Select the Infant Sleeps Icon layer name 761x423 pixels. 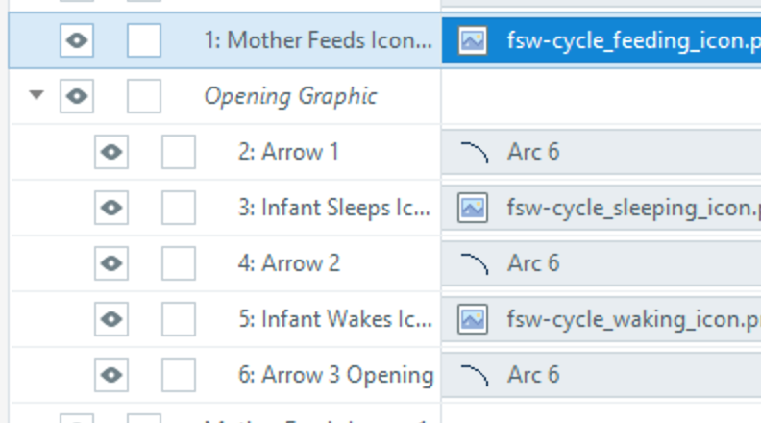334,208
